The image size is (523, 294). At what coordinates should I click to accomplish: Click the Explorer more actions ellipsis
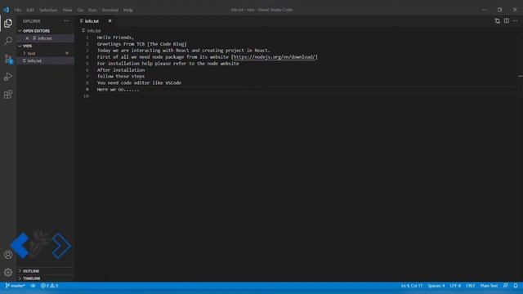pyautogui.click(x=66, y=21)
